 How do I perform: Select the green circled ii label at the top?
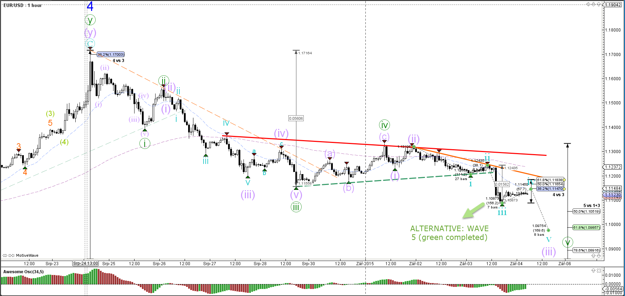(x=164, y=81)
